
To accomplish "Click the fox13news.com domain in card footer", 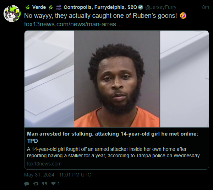I will [44, 164].
